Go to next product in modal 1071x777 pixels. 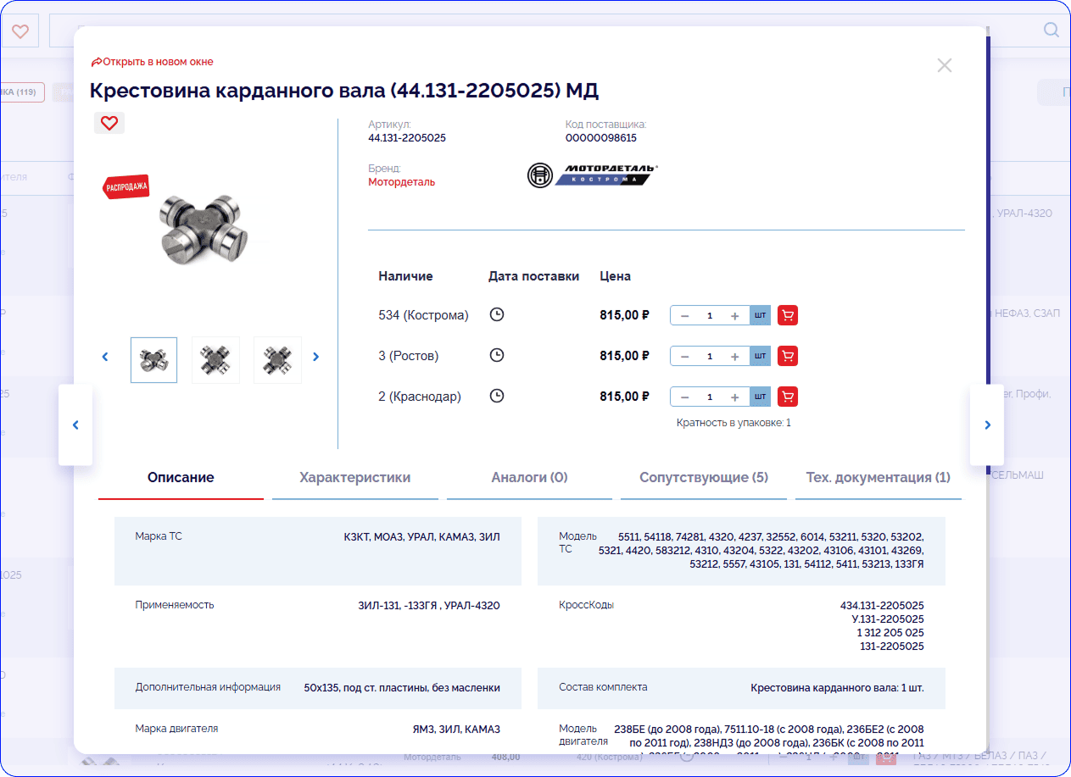(x=987, y=425)
